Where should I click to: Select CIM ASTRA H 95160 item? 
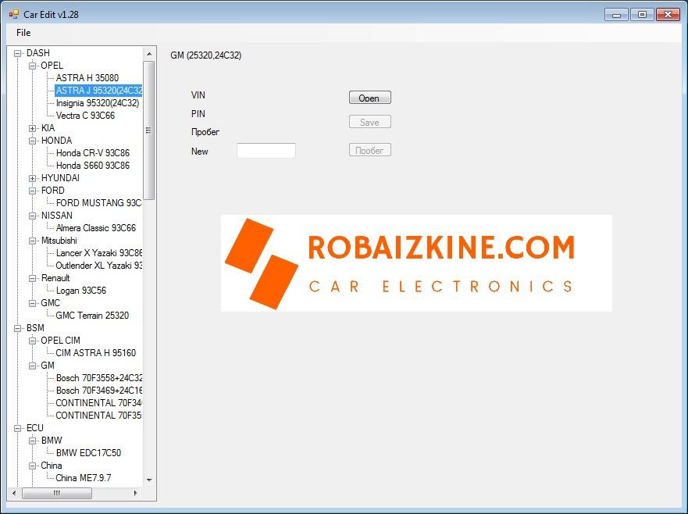[x=95, y=353]
